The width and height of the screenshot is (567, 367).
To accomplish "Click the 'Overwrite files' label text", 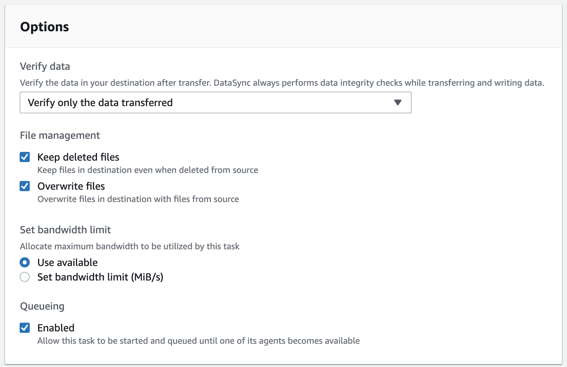I will [71, 186].
